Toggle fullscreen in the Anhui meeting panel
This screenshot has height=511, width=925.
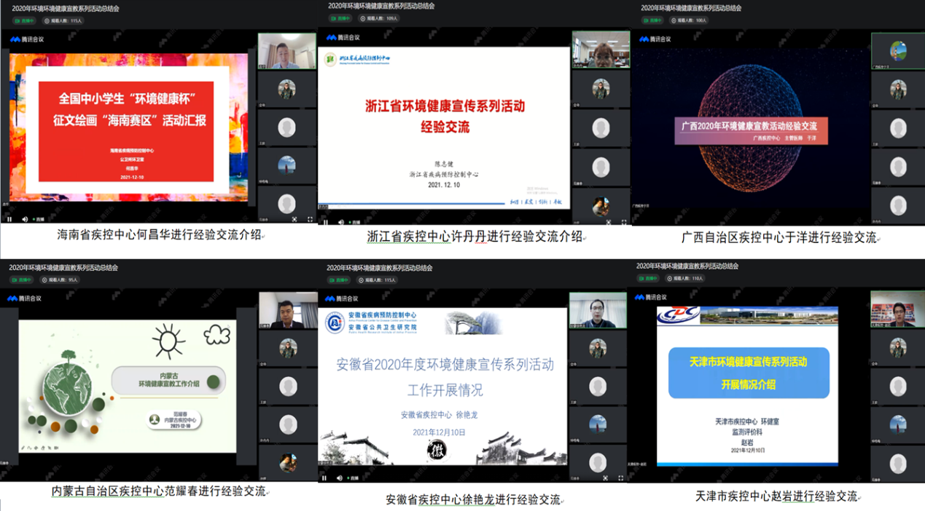(621, 478)
